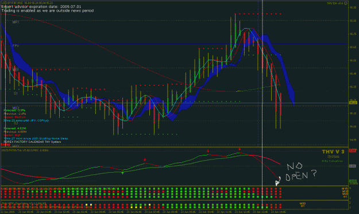Viewport: 359px width, 214px height.
Task: Click the red sell arrow above the price peak in the THV oscillator
Action: 240,149
